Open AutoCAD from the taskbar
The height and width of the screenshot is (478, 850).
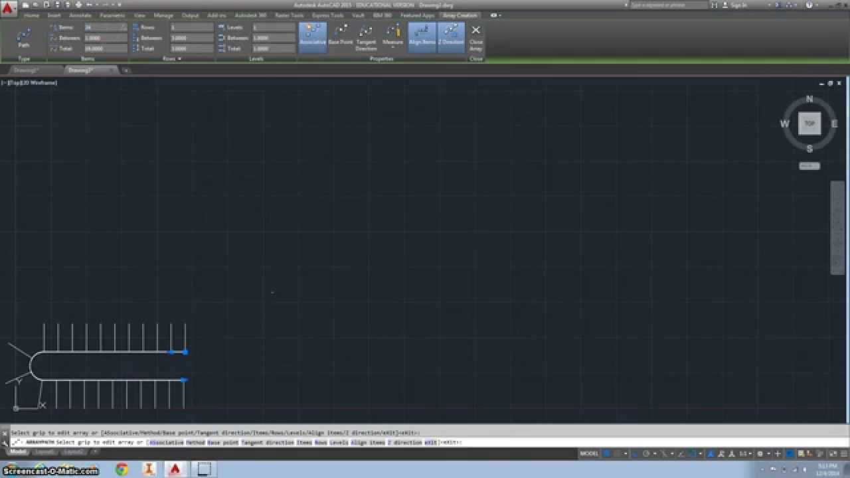[175, 469]
